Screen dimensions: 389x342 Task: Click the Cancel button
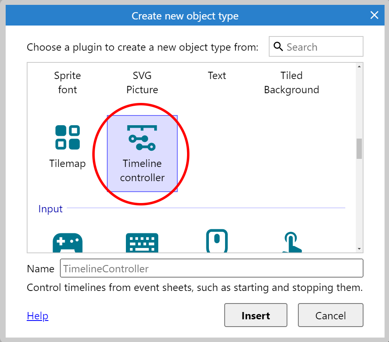click(x=330, y=315)
